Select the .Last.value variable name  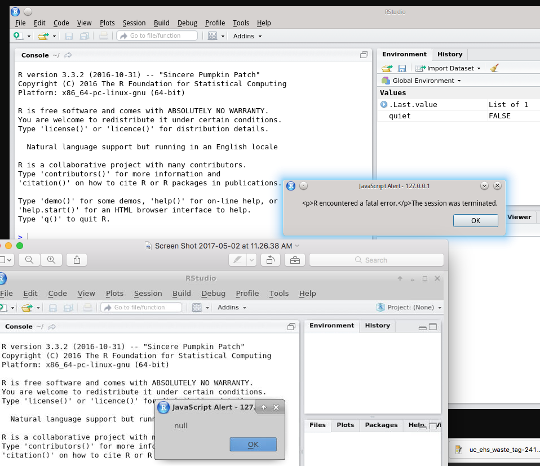tap(413, 105)
